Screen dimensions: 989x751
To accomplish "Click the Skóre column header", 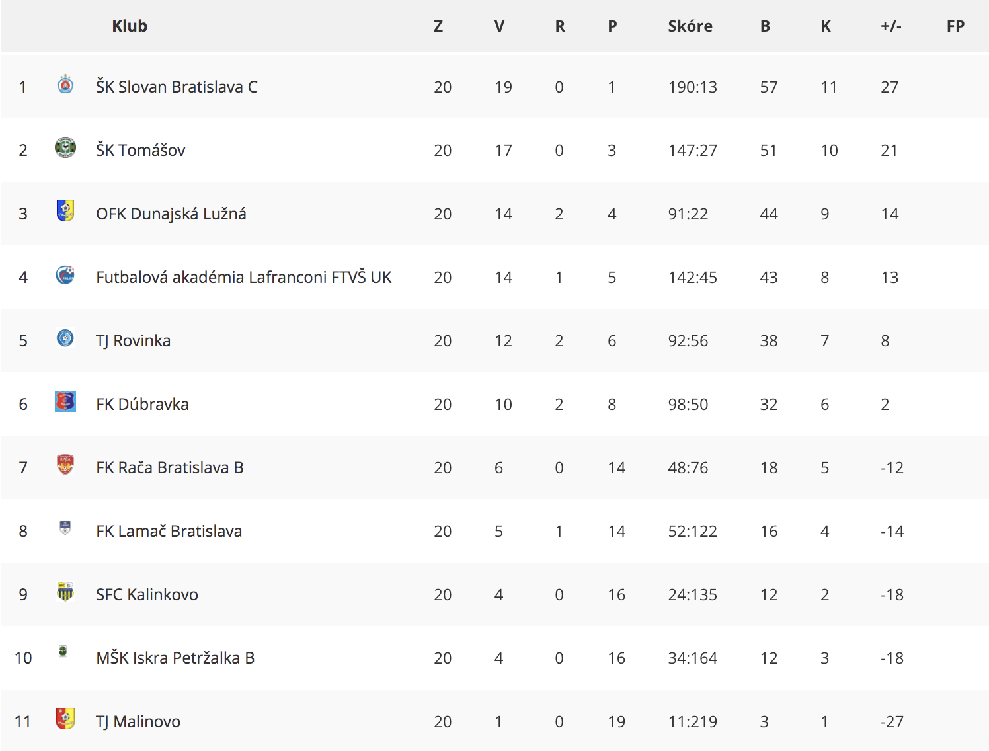I will [690, 26].
